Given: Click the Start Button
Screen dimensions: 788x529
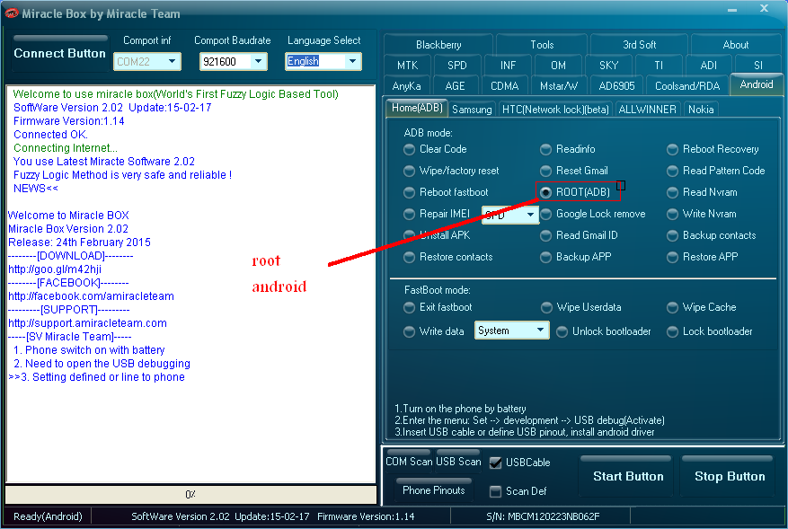Looking at the screenshot, I should tap(628, 477).
